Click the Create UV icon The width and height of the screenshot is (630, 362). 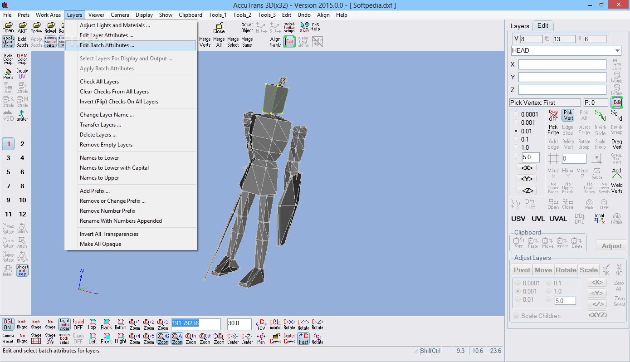(x=22, y=73)
